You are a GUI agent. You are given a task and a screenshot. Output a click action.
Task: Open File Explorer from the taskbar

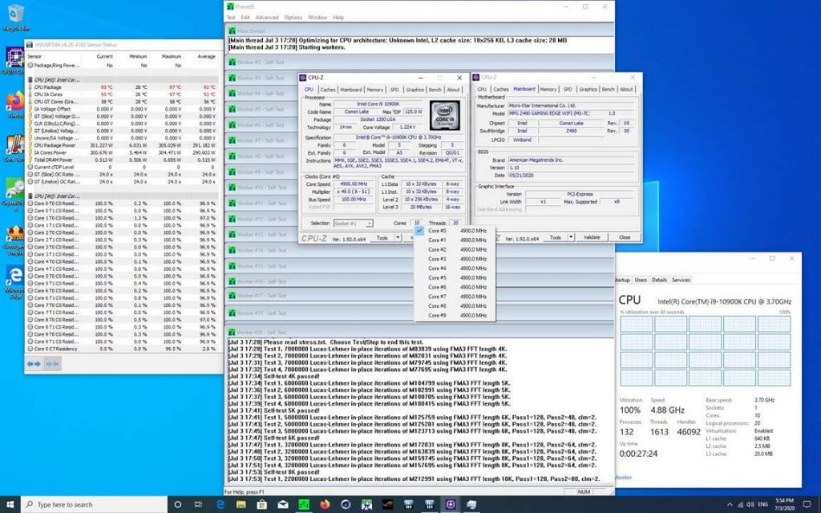coord(241,505)
